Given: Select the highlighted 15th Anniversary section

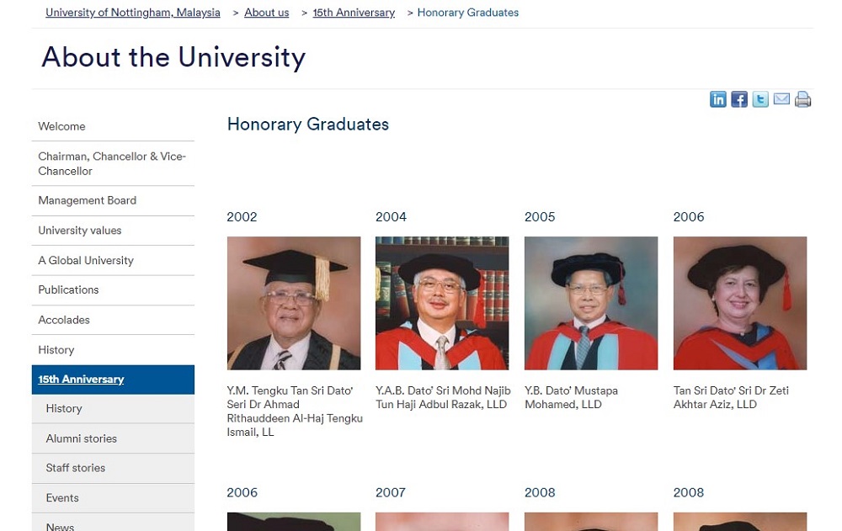Looking at the screenshot, I should (81, 379).
